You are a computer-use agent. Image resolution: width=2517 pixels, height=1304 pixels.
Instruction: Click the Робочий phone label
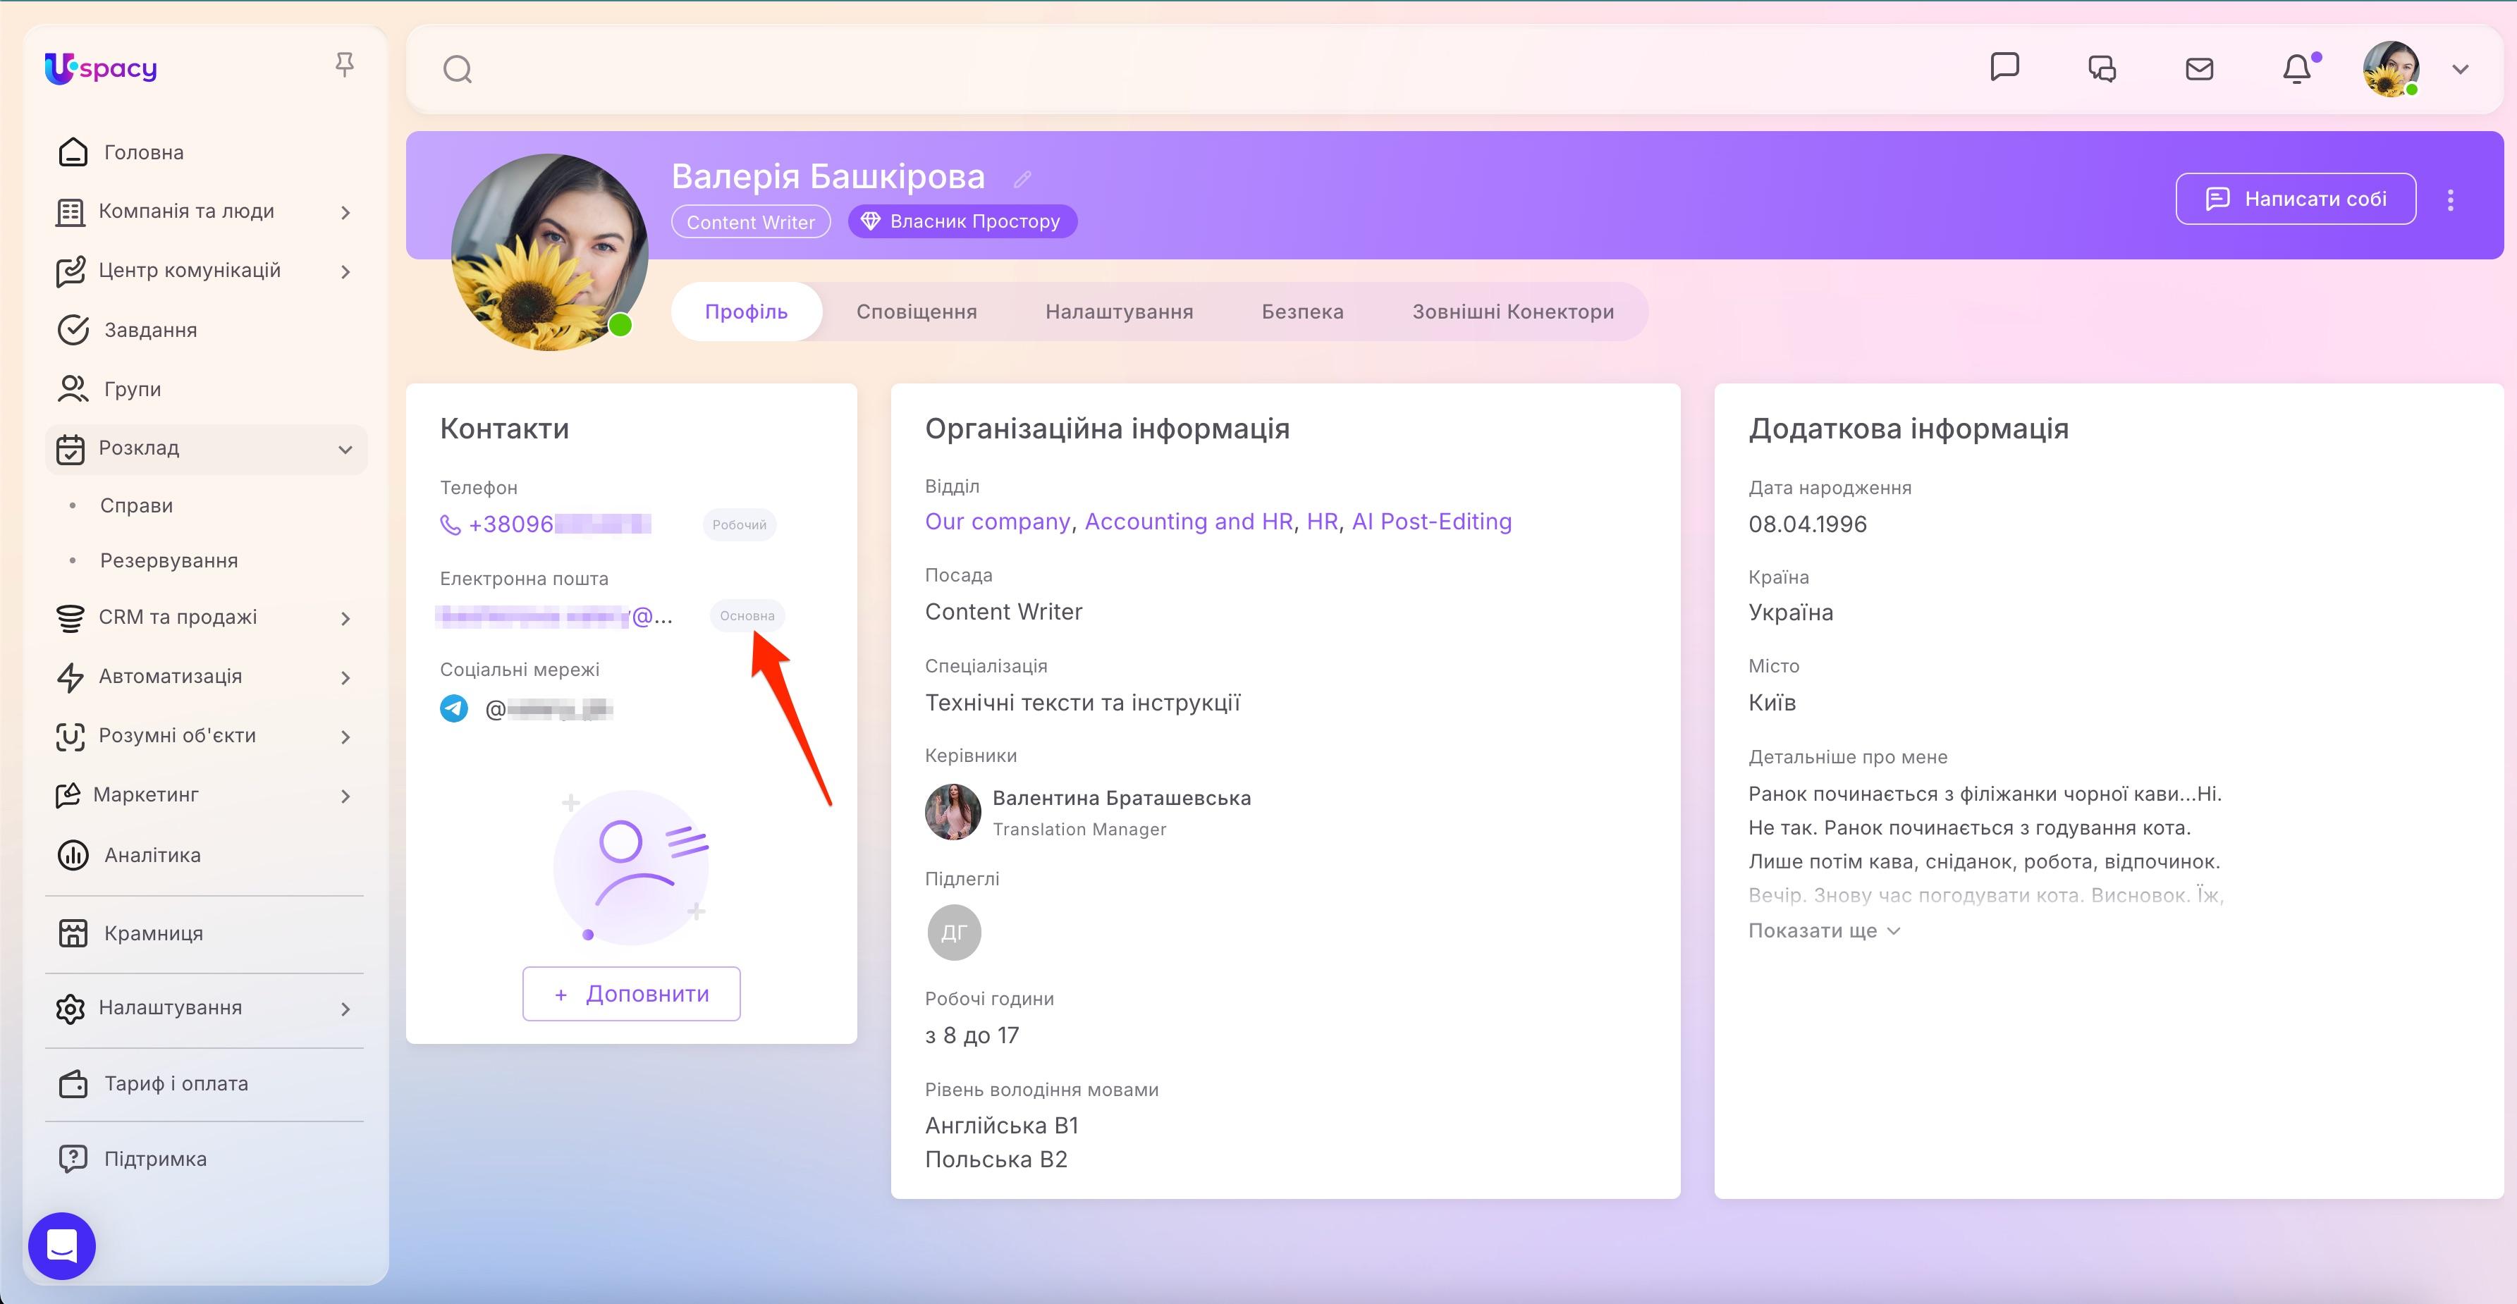pyautogui.click(x=740, y=524)
